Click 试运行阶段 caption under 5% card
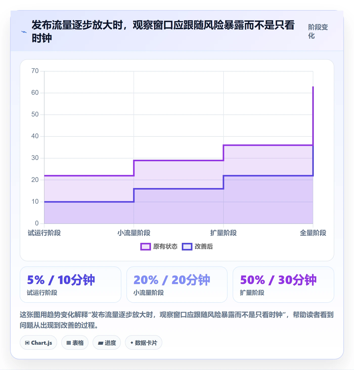Screen dimensions: 354x370 click(x=42, y=293)
